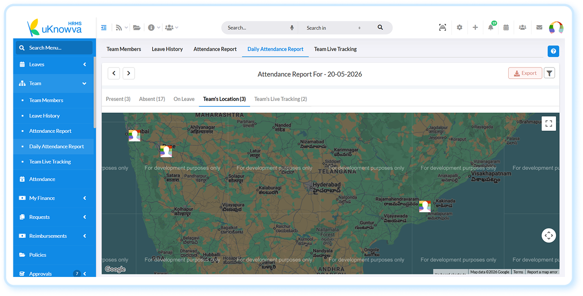Click the map pan camera control
The image size is (583, 296).
[548, 236]
